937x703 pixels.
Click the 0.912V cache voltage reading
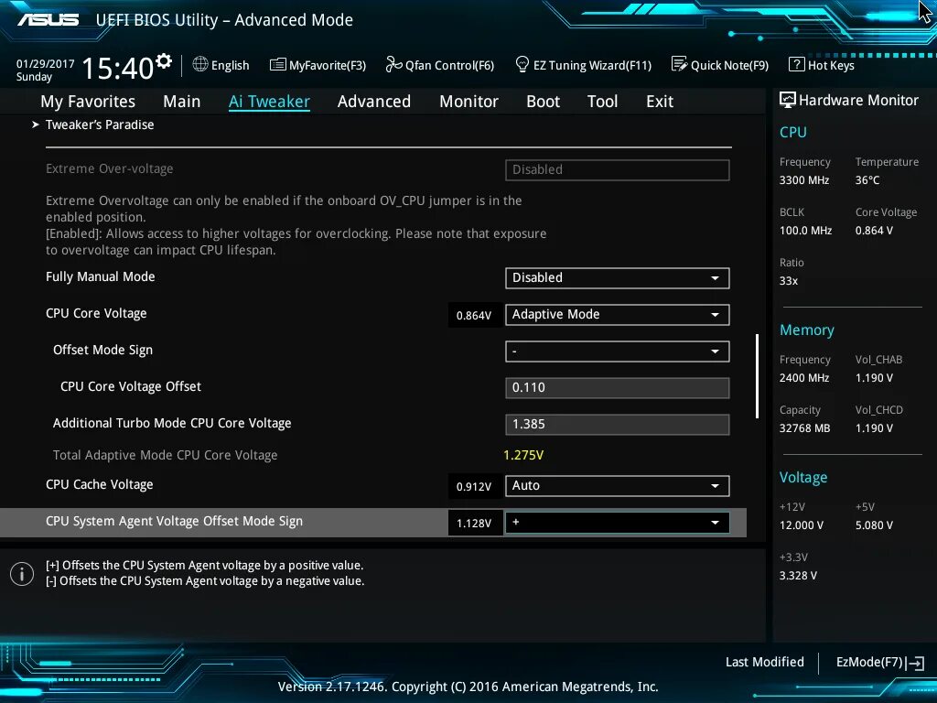click(x=474, y=487)
